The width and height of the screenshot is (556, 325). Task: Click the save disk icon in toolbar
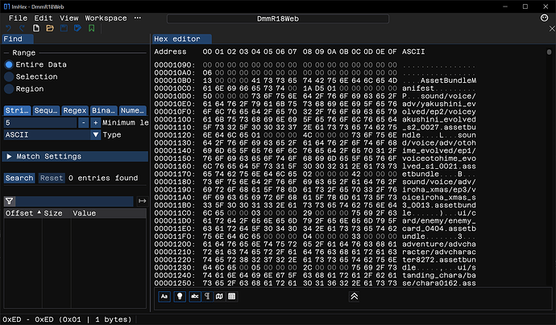coord(64,29)
